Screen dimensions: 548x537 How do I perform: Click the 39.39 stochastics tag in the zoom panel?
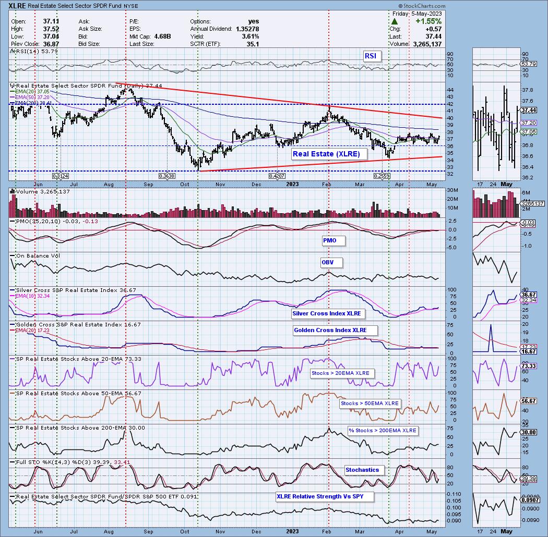528,478
